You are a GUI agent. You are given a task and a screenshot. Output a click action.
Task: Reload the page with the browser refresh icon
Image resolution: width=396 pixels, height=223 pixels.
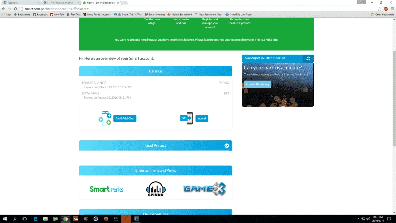[x=16, y=9]
